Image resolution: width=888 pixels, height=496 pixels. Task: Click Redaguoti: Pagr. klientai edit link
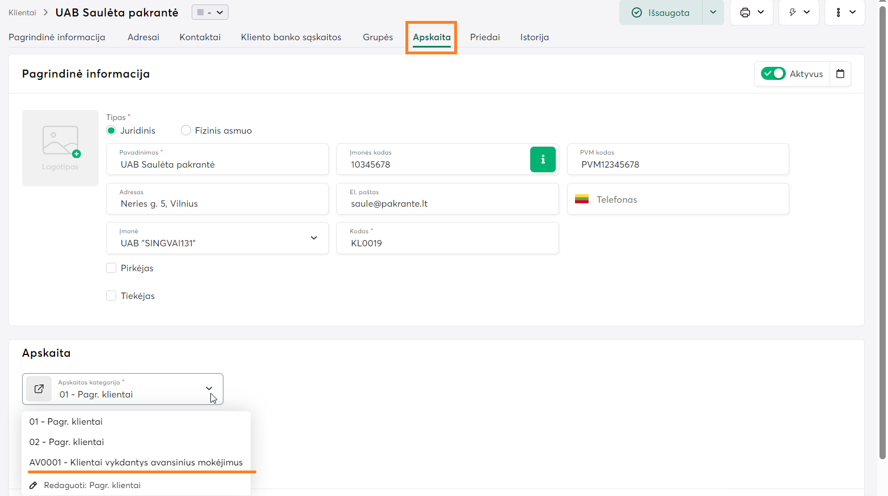tap(92, 485)
